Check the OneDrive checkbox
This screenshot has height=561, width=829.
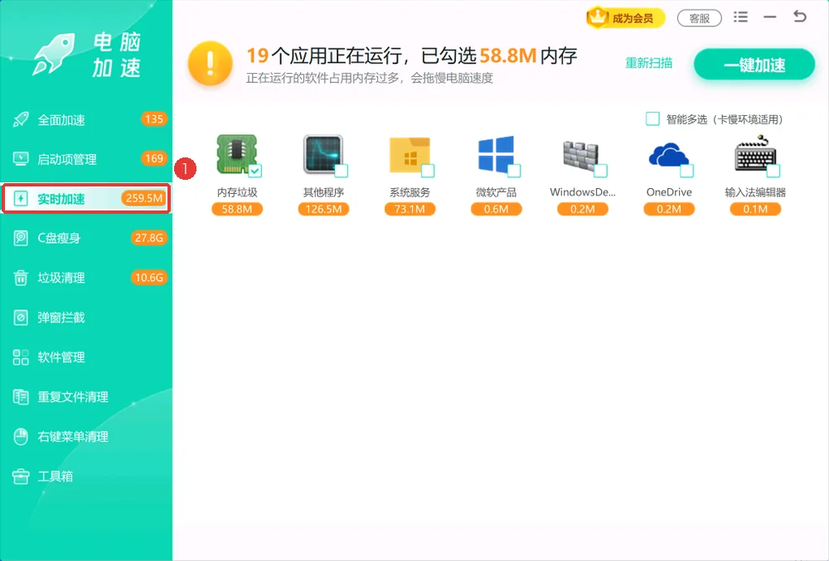click(686, 171)
